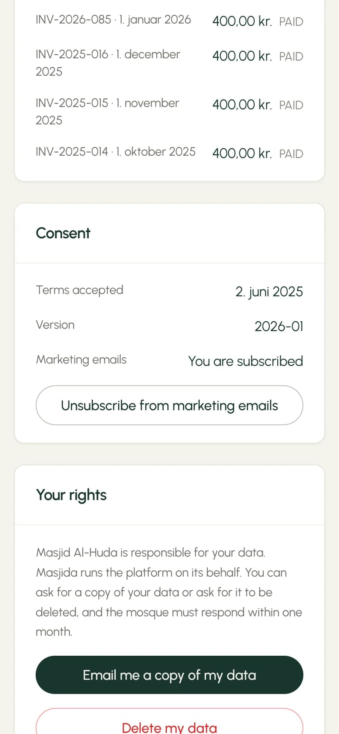Click the 400,00 kr. amount for INV-2025-015
The height and width of the screenshot is (734, 339).
tap(242, 104)
